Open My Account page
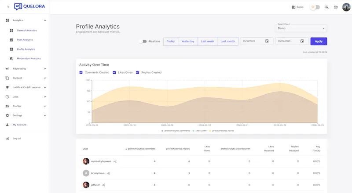This screenshot has width=352, height=193. [x=19, y=125]
